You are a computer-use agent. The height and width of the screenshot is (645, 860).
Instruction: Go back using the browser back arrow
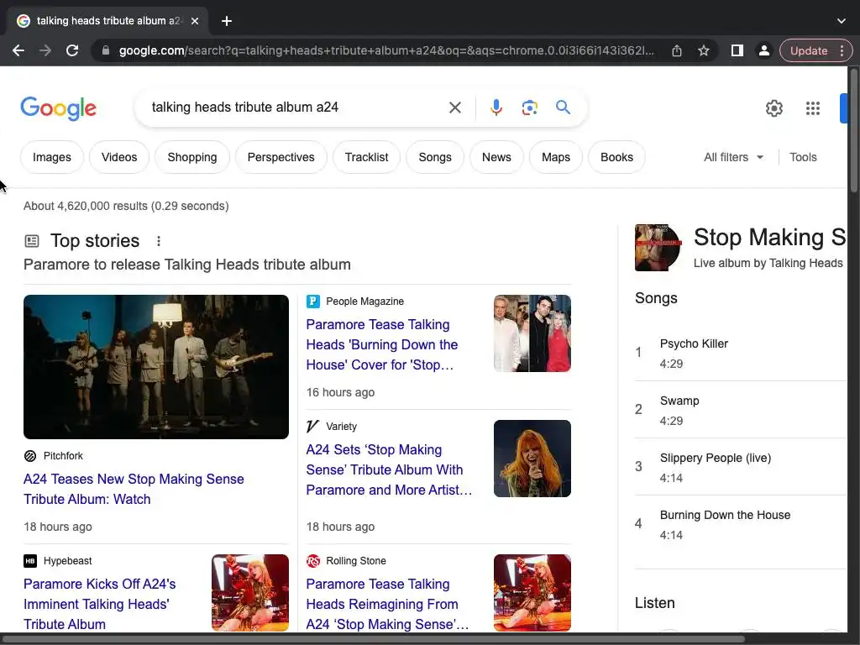(x=18, y=50)
